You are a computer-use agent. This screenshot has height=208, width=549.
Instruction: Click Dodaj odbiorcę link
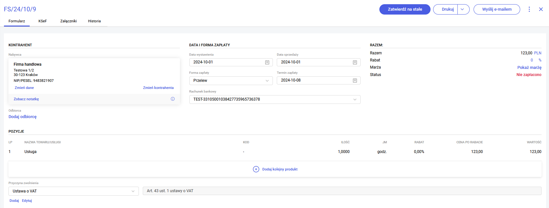pos(23,117)
